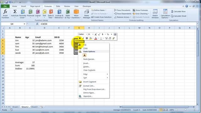Click the zoom slider handle
Image resolution: width=201 pixels, height=113 pixels.
185,110
